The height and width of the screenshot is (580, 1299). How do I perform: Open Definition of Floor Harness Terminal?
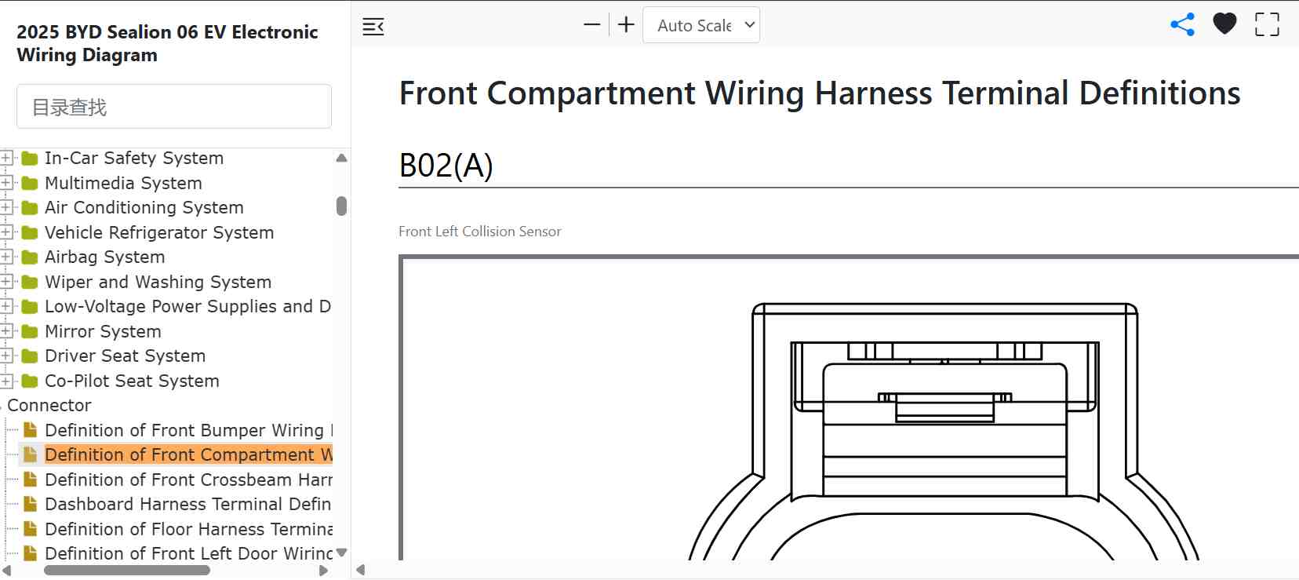point(188,529)
